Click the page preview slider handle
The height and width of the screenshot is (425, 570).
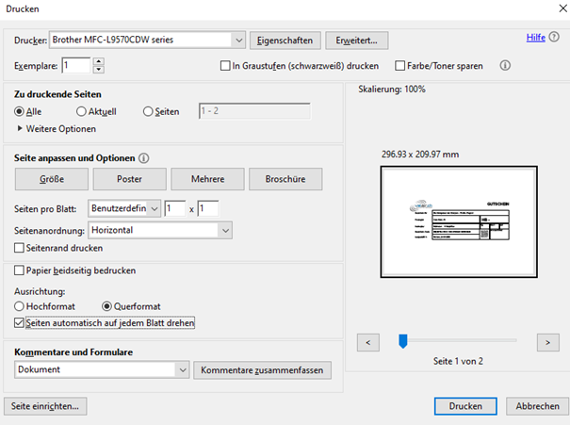click(402, 341)
